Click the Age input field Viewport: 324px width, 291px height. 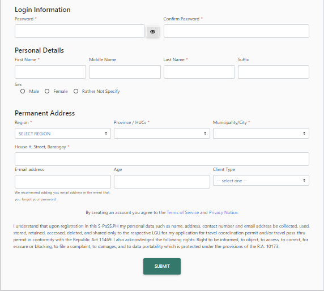click(162, 182)
